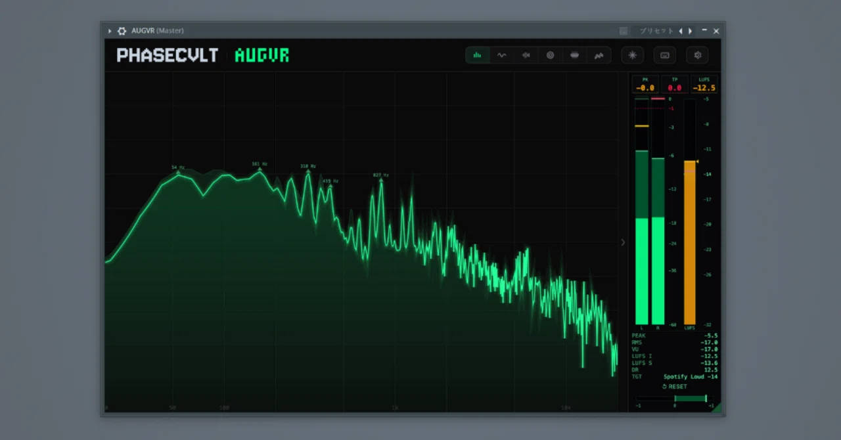Click the RMS -17.0 value row

point(675,342)
